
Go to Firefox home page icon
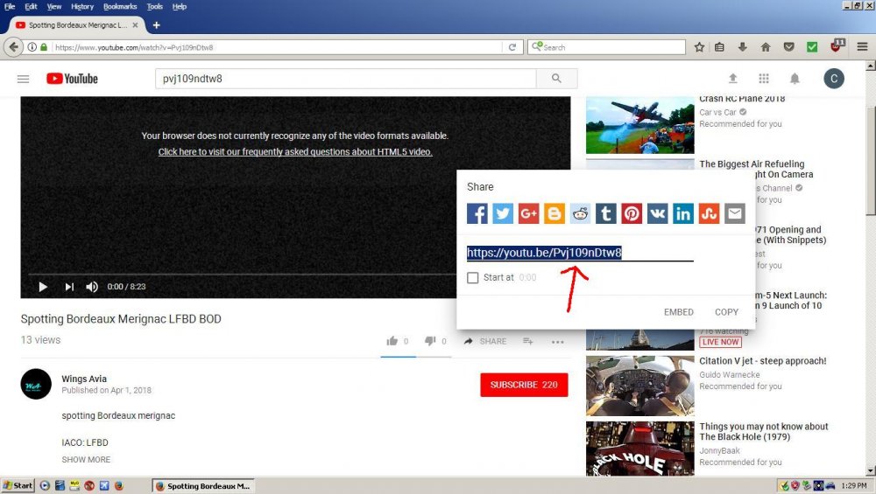pyautogui.click(x=766, y=47)
